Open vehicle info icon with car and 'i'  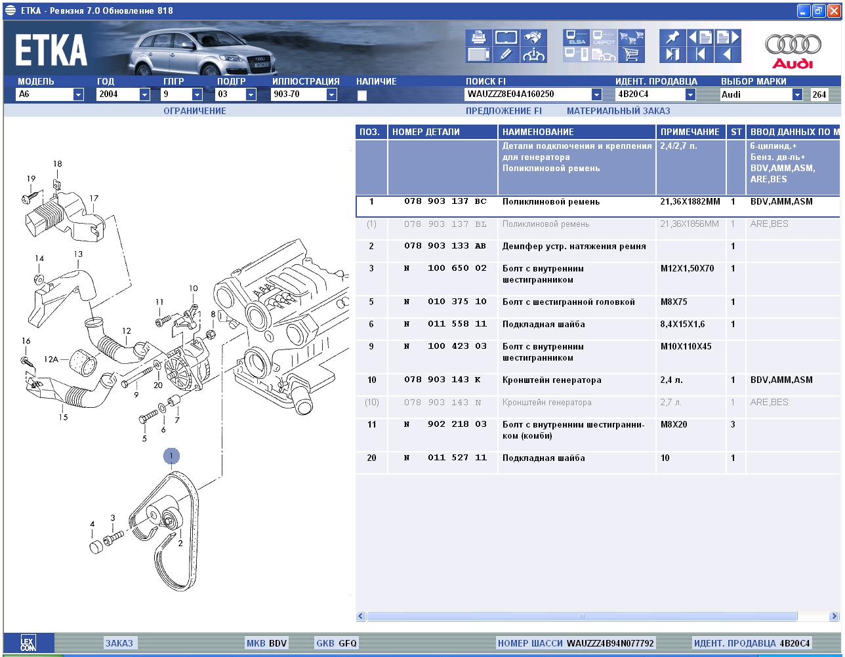click(534, 54)
